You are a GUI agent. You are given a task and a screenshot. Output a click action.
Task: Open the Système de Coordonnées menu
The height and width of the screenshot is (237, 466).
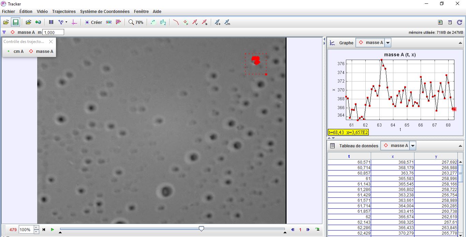point(105,12)
